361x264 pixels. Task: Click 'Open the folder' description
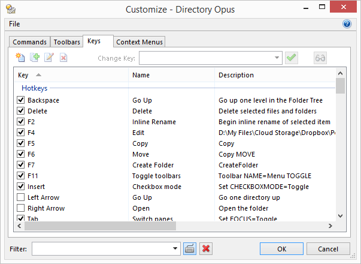click(x=243, y=208)
